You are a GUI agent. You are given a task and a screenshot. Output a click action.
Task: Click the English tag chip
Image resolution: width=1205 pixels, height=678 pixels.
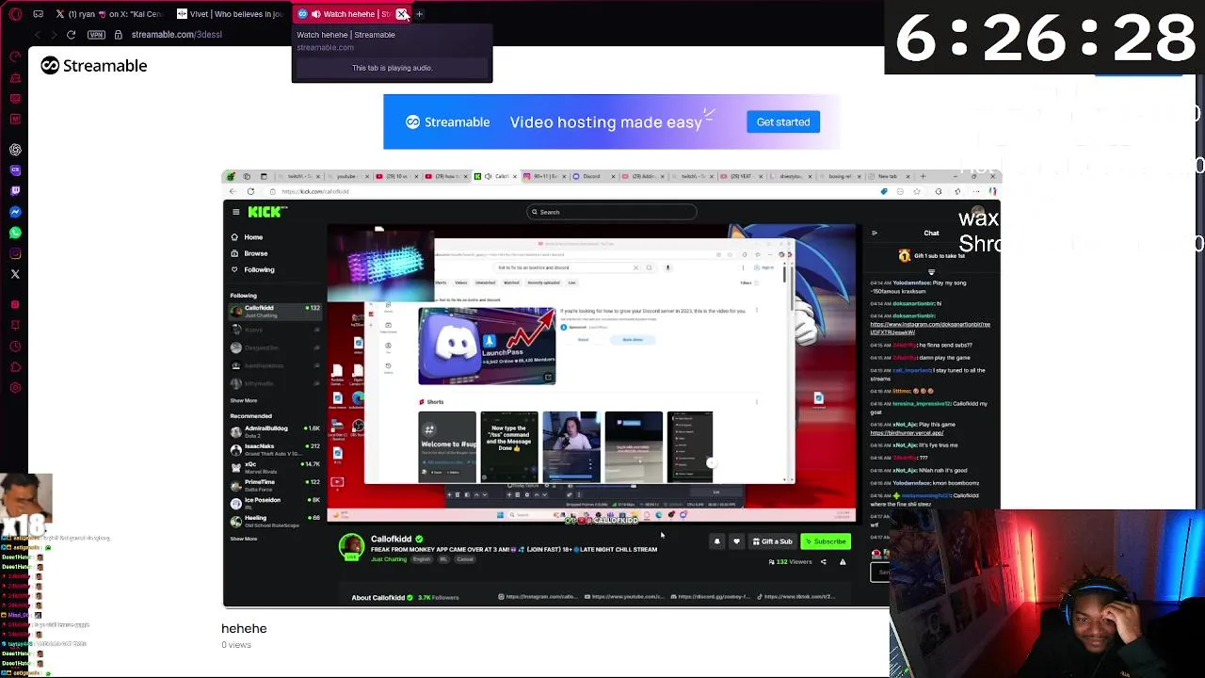422,559
